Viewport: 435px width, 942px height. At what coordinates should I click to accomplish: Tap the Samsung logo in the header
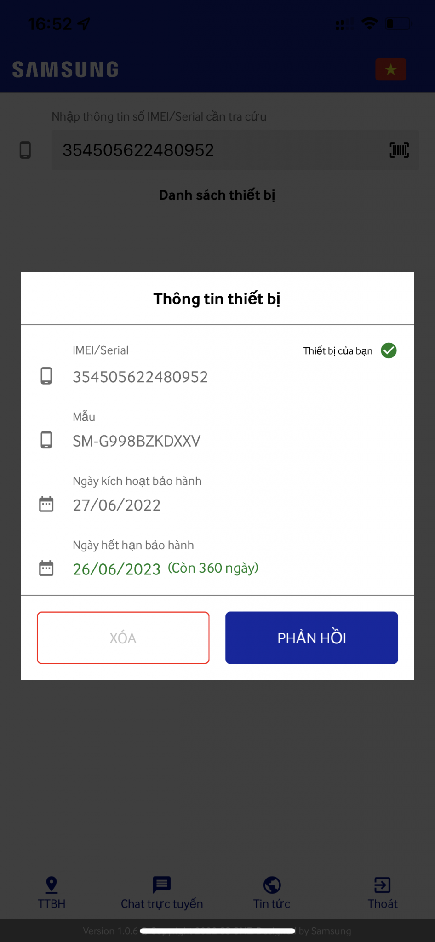point(65,69)
